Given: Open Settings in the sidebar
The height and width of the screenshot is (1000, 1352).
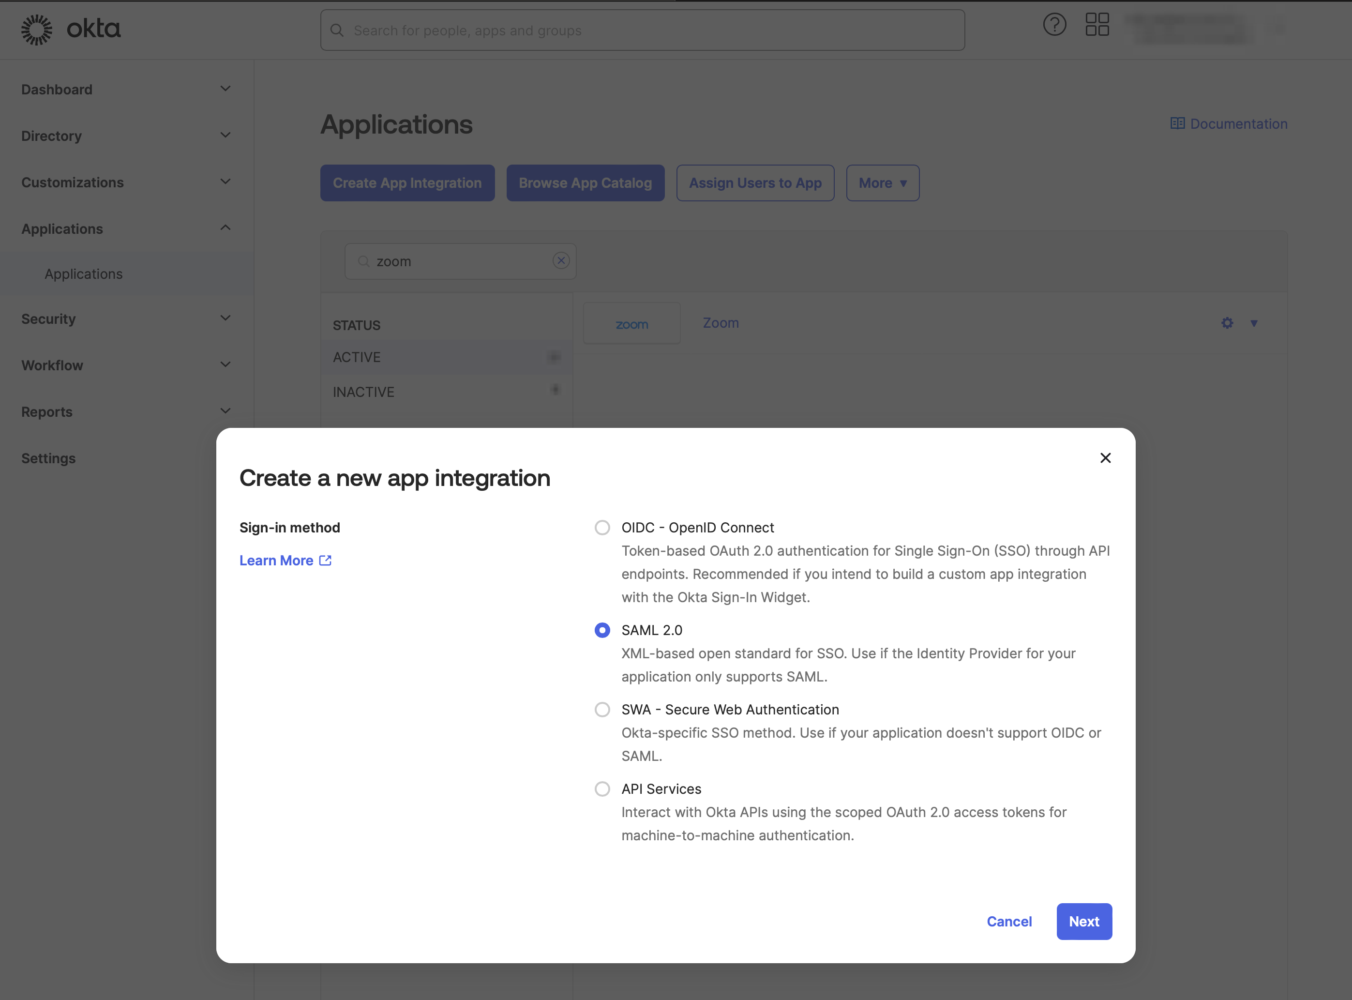Looking at the screenshot, I should pyautogui.click(x=48, y=458).
